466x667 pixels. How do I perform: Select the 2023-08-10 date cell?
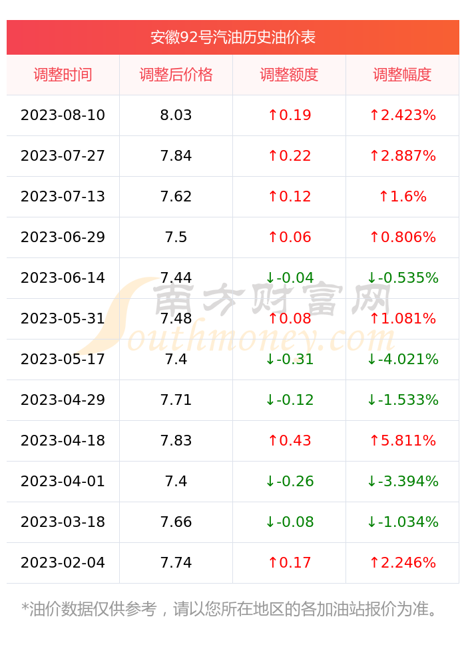[63, 115]
